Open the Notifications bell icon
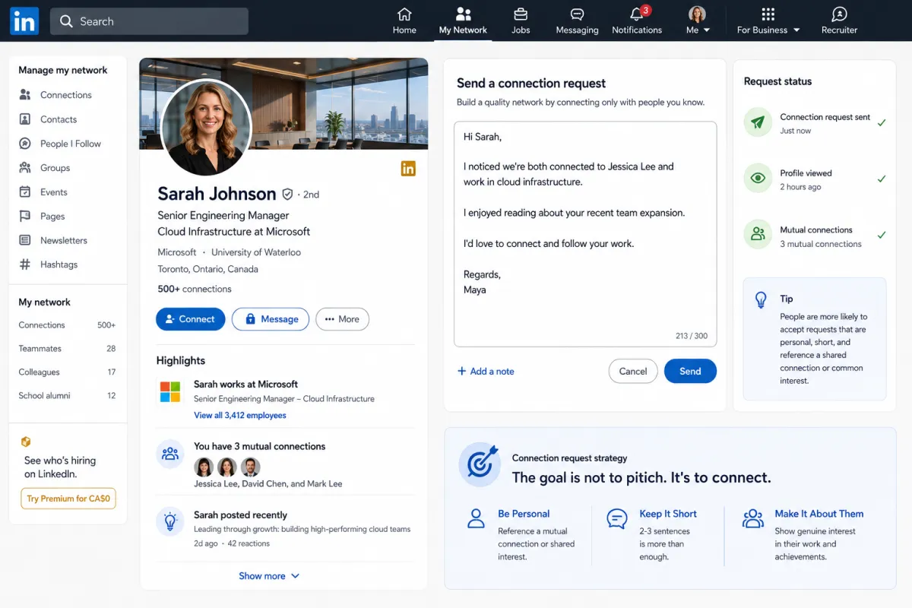Screen dimensions: 912x608 (x=637, y=14)
